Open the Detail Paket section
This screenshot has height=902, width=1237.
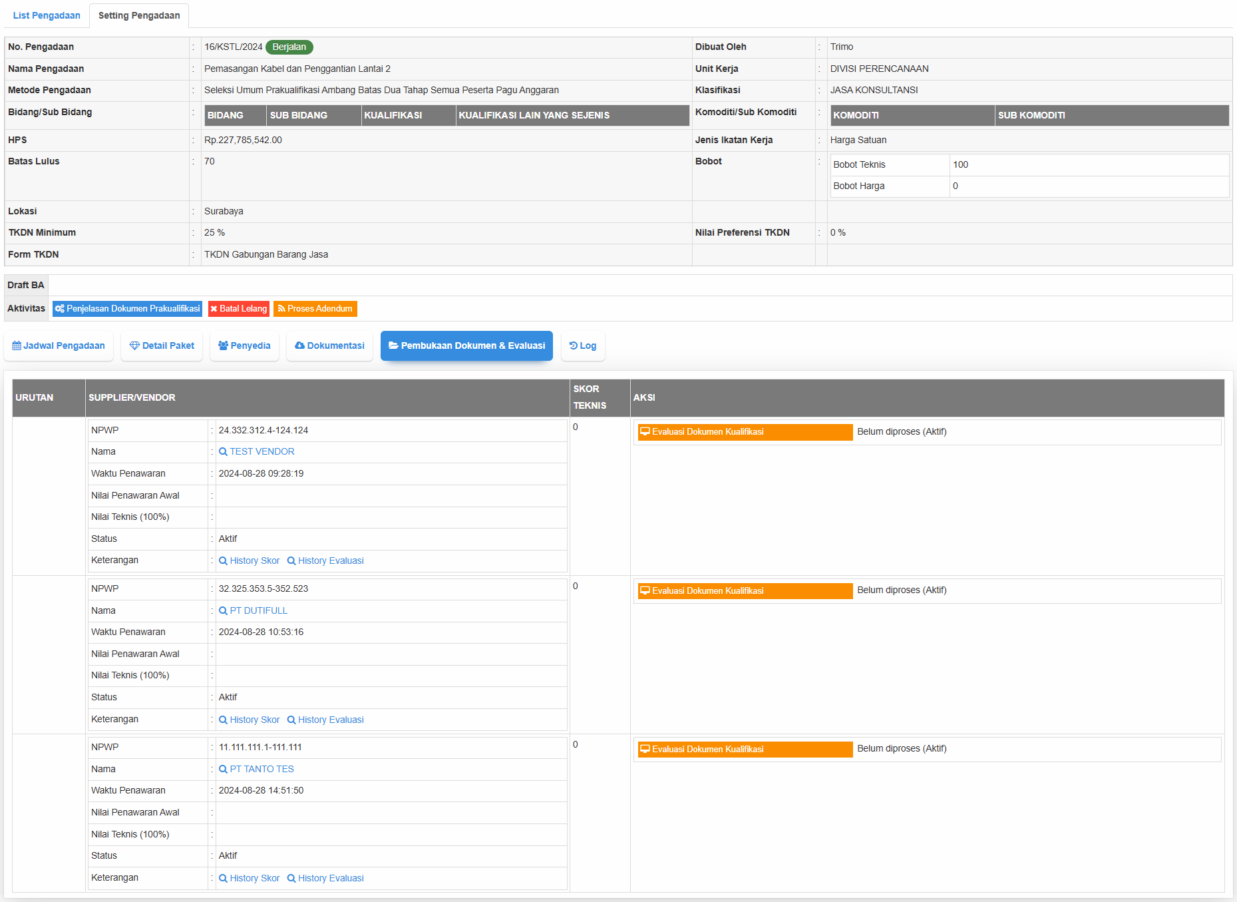[x=162, y=346]
